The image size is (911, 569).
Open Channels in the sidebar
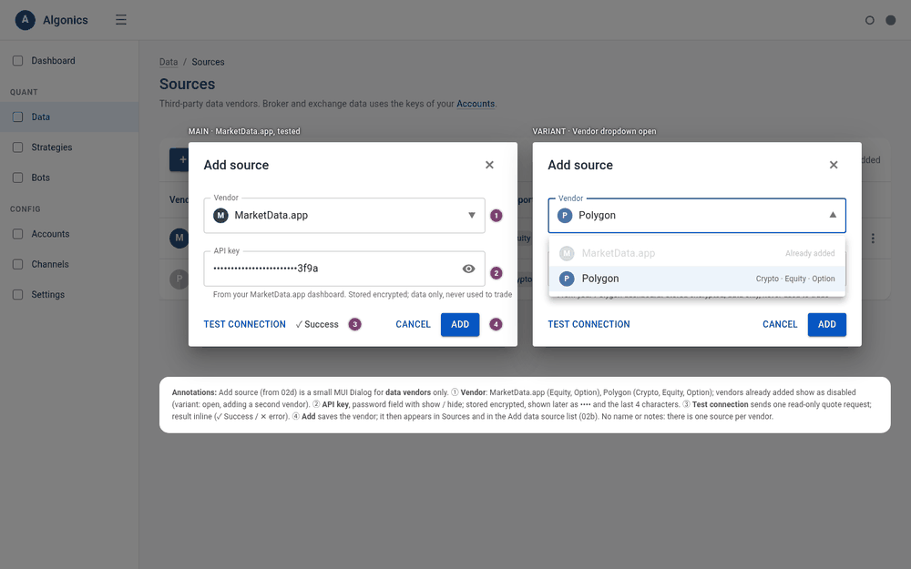click(x=50, y=264)
